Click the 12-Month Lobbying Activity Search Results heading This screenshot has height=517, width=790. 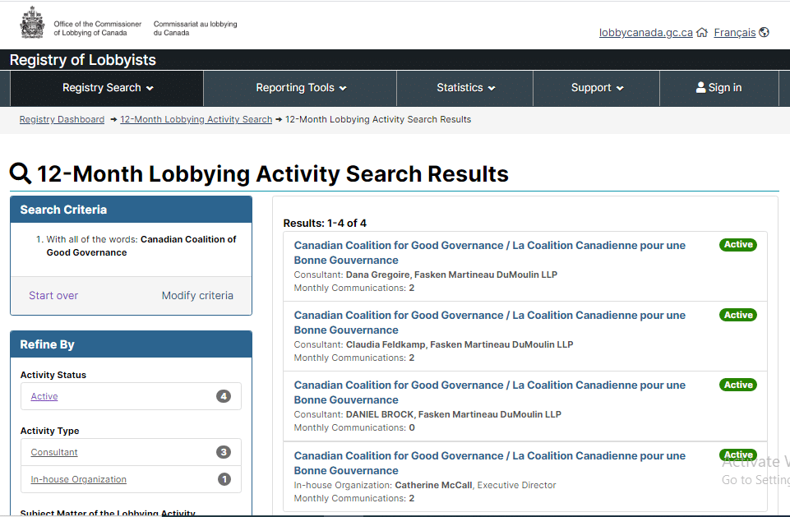point(273,174)
